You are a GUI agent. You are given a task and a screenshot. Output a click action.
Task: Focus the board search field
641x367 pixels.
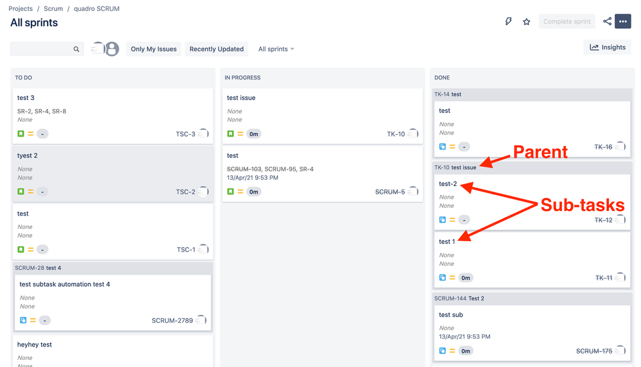[47, 49]
